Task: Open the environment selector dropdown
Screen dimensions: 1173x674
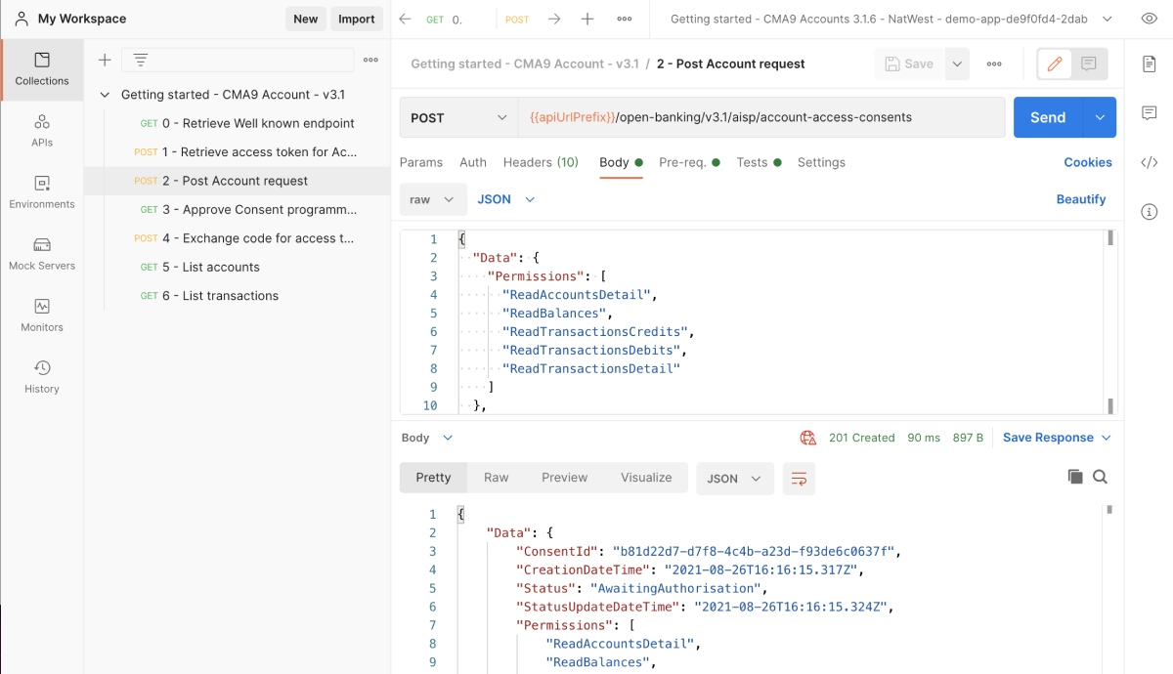Action: pyautogui.click(x=891, y=19)
